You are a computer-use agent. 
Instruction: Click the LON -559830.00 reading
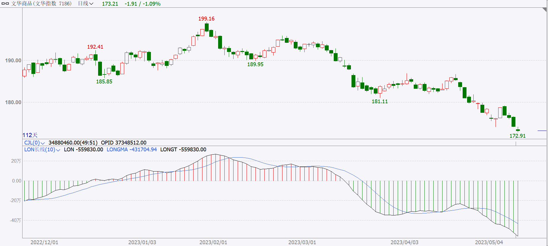coord(84,150)
